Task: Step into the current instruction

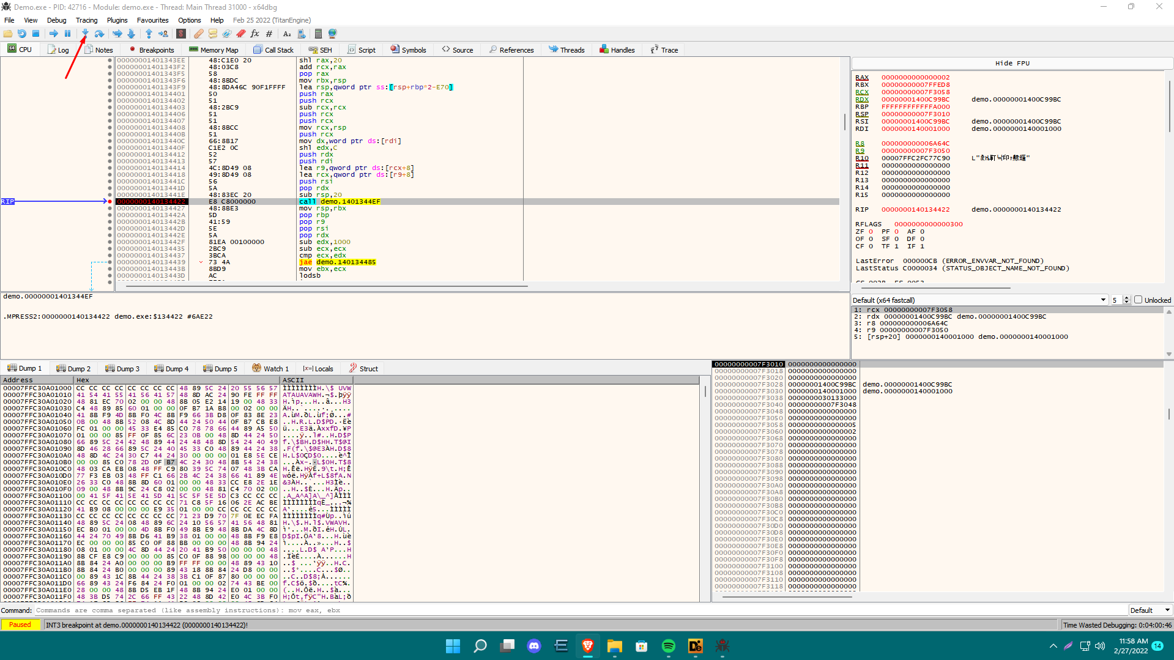Action: (85, 34)
